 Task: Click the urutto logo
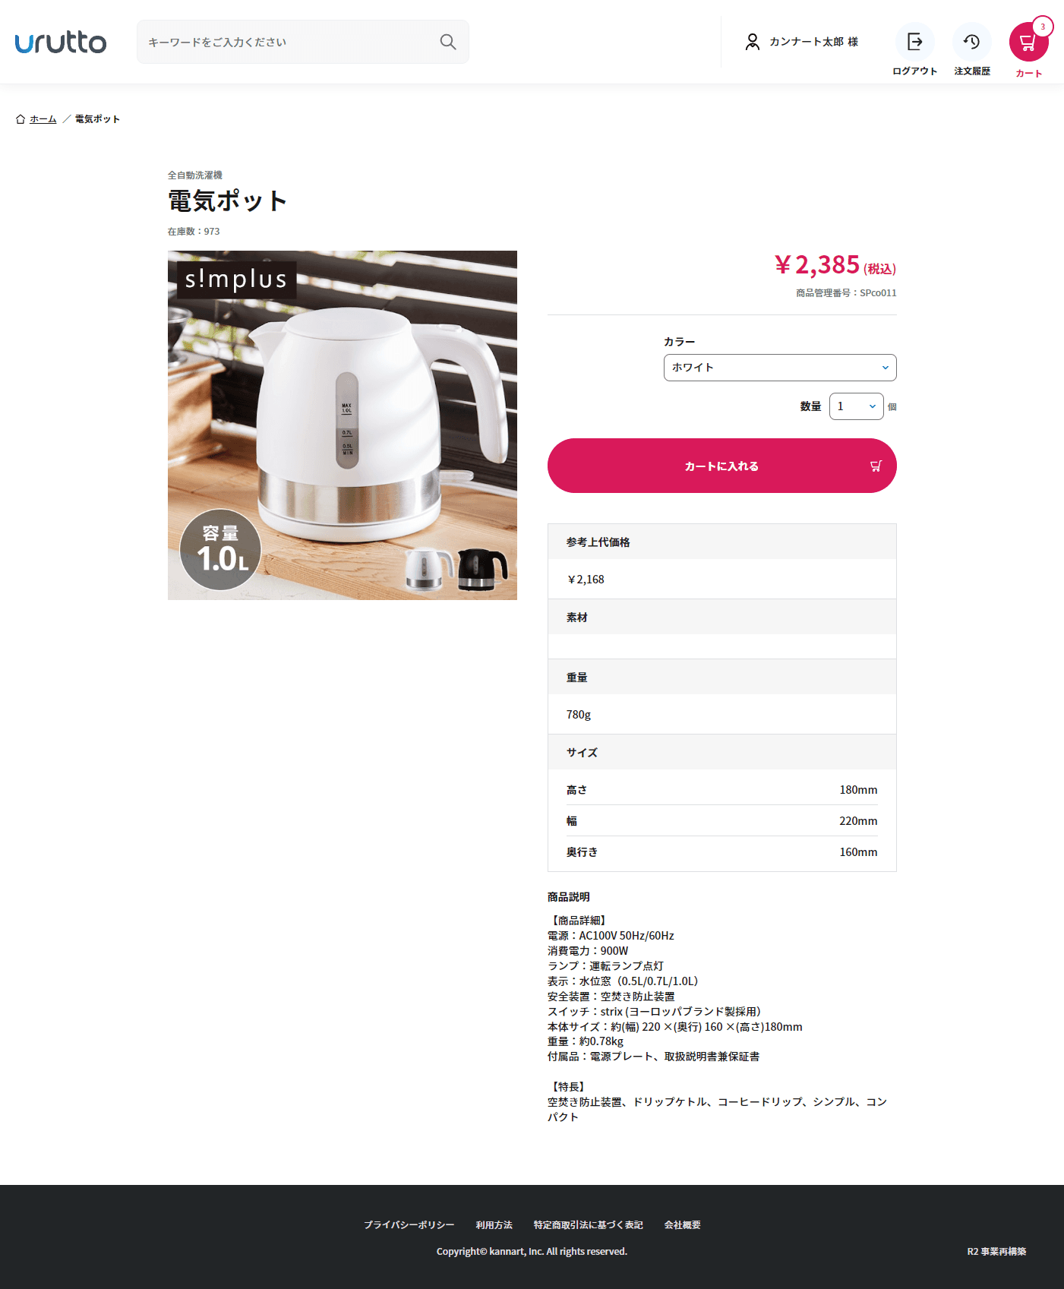61,43
